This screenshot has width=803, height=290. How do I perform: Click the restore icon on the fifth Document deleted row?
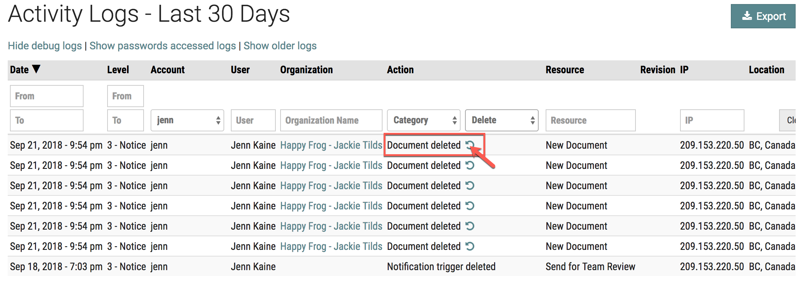470,226
